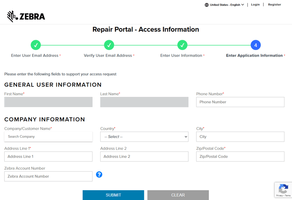Select the Enter User Email Address step label
Image resolution: width=292 pixels, height=200 pixels.
35,56
